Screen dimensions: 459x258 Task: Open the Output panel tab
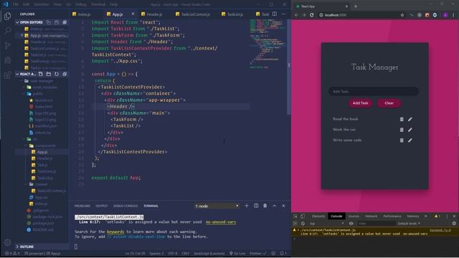tap(102, 206)
